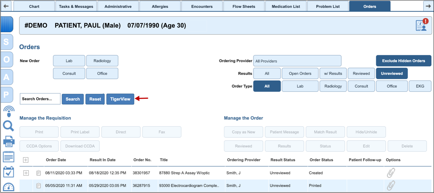Click the right arrow tab scroll button

(428, 6)
